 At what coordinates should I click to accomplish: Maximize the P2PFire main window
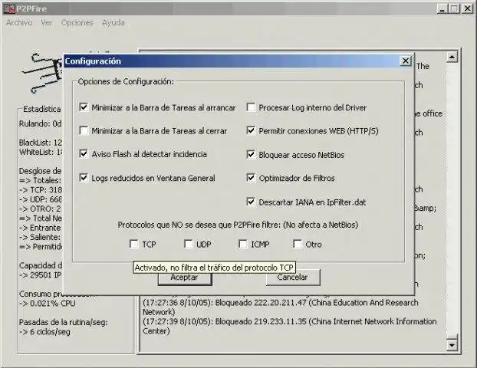click(454, 9)
